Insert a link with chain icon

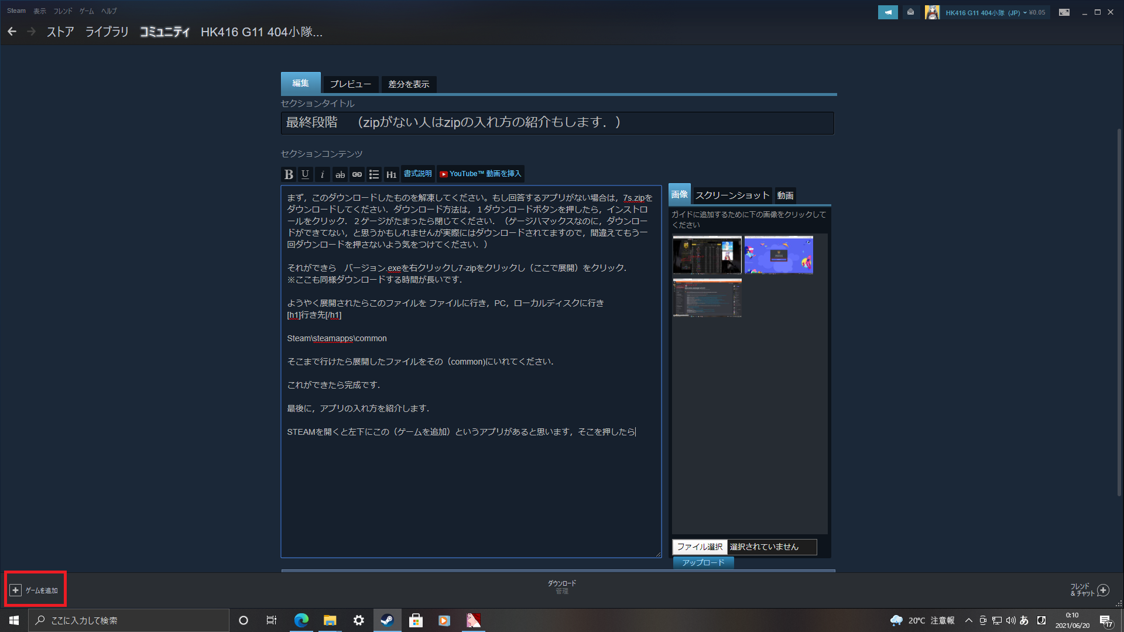pos(357,174)
